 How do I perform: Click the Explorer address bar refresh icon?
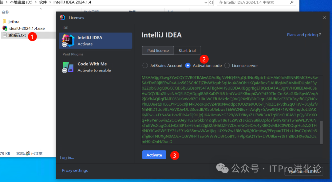pos(211,2)
